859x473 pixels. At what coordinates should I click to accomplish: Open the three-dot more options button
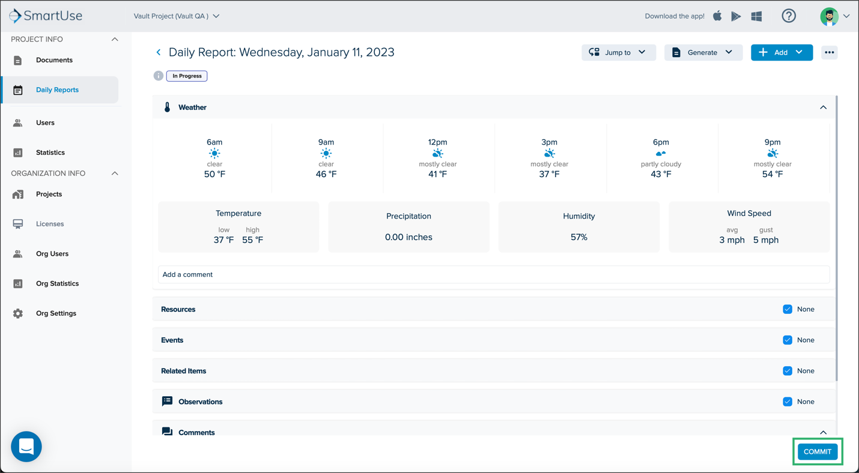[x=830, y=52]
